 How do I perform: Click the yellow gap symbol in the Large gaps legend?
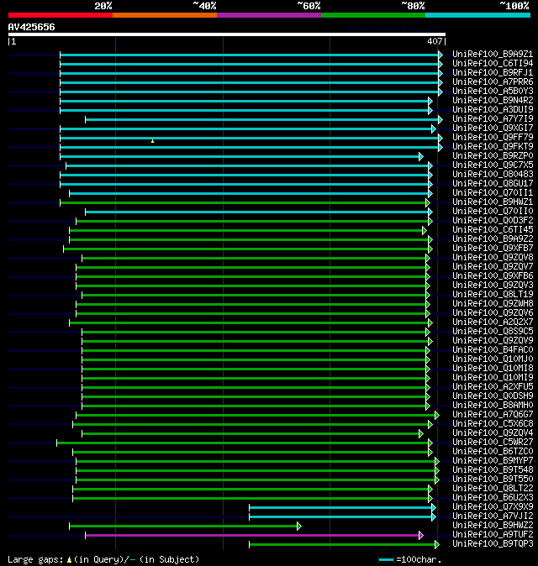(x=69, y=560)
